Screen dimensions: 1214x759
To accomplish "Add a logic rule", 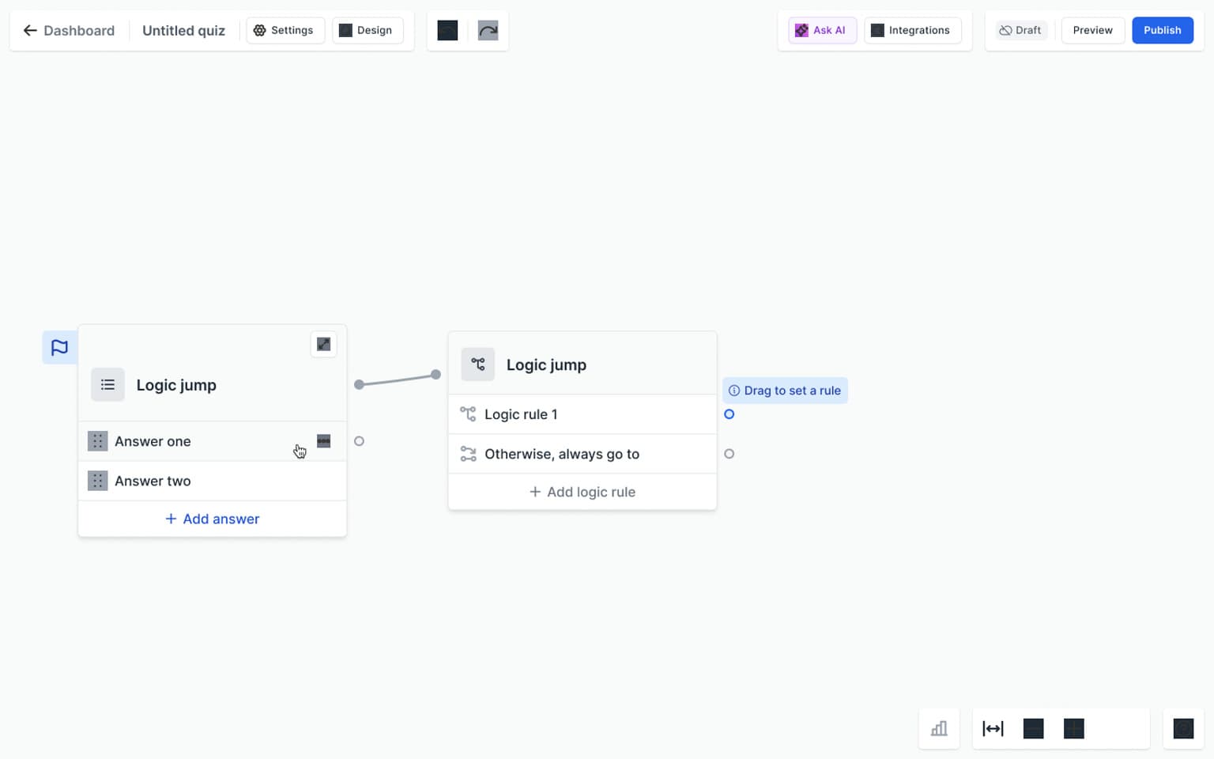I will tap(582, 492).
